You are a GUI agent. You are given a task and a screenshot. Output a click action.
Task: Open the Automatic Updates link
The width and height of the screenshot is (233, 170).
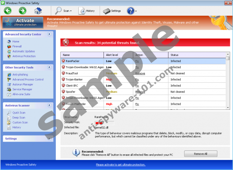(24, 51)
